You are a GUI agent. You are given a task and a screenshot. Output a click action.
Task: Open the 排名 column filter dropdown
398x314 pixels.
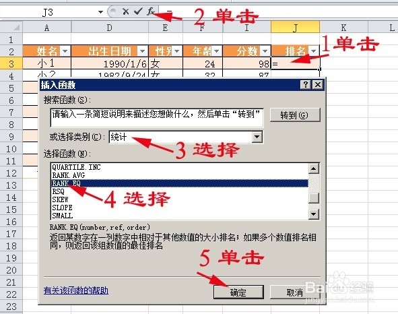click(x=314, y=51)
